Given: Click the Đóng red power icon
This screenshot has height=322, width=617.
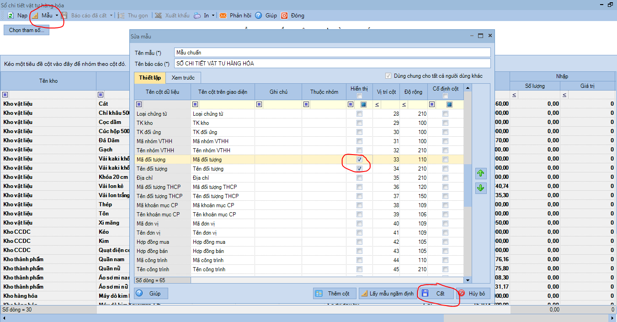Looking at the screenshot, I should tap(284, 16).
